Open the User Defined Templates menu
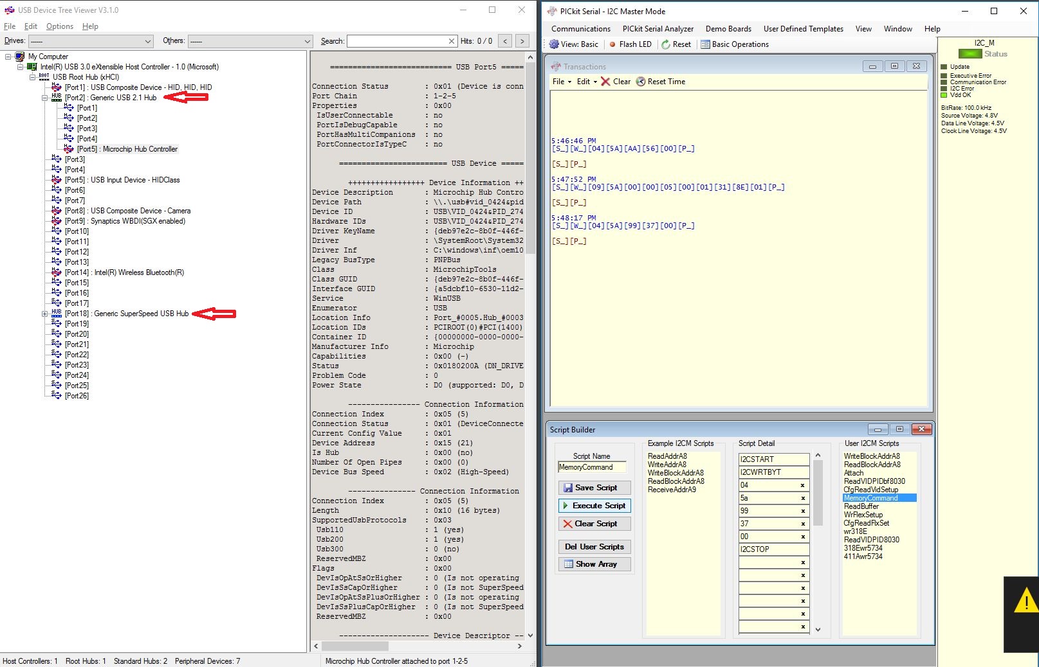Image resolution: width=1039 pixels, height=667 pixels. pyautogui.click(x=804, y=29)
